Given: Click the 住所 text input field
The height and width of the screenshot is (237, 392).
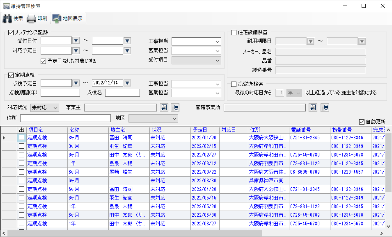Looking at the screenshot, I should coord(65,118).
